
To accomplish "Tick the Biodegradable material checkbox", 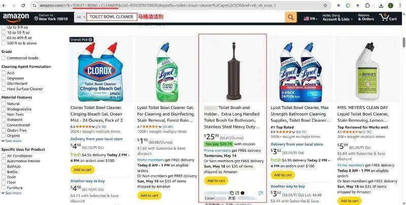I will coord(4,109).
